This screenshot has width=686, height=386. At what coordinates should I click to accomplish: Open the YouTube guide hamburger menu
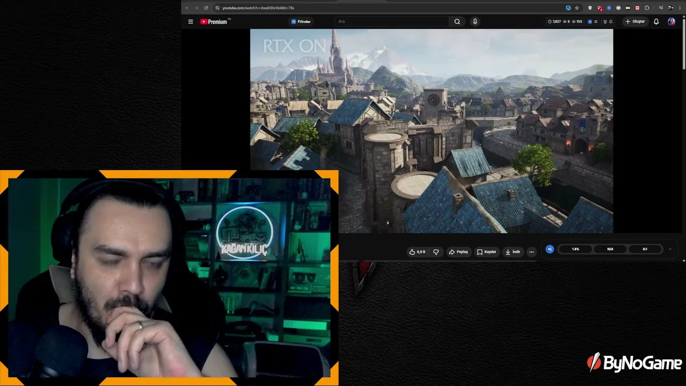(190, 21)
